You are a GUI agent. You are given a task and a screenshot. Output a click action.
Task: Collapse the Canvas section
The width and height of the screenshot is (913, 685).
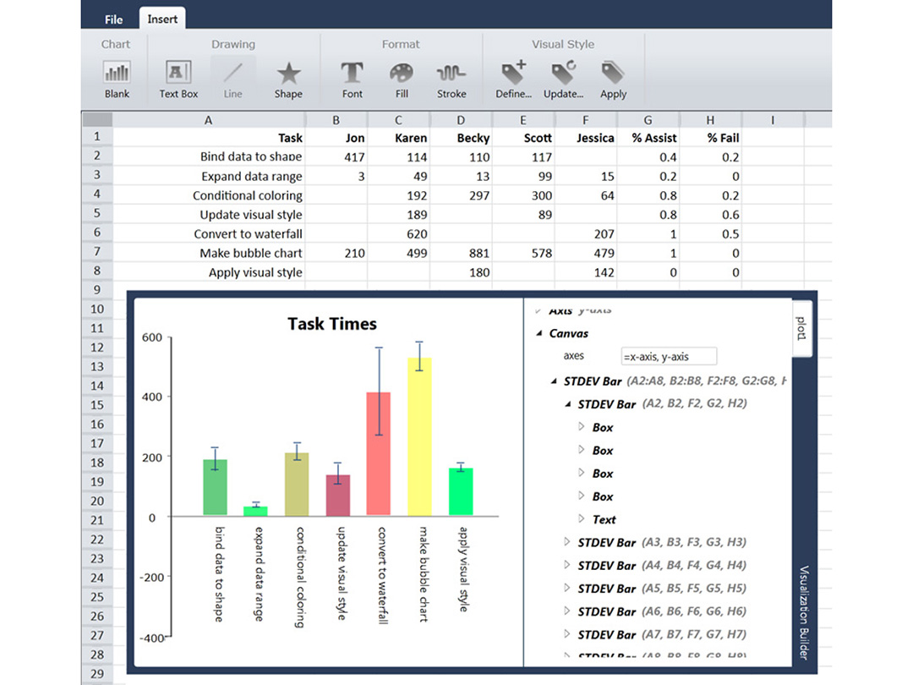538,333
